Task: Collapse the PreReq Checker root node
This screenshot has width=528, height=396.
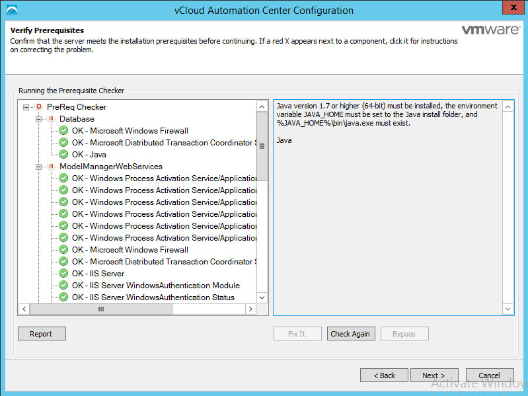Action: [x=26, y=107]
